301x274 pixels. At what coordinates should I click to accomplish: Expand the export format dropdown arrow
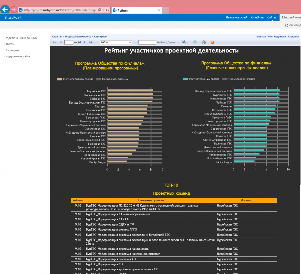coord(188,42)
